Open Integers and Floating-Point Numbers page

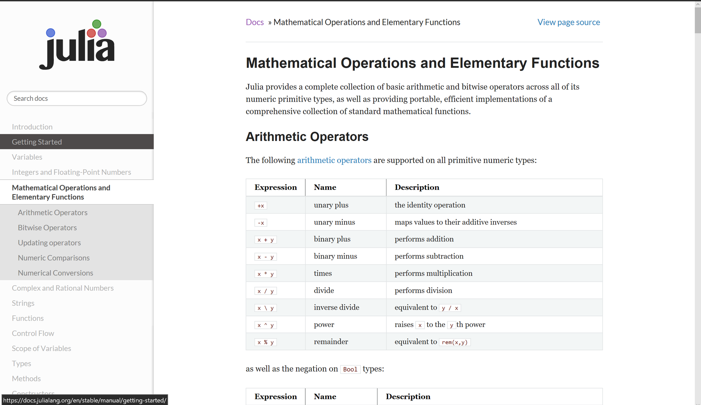(x=72, y=172)
